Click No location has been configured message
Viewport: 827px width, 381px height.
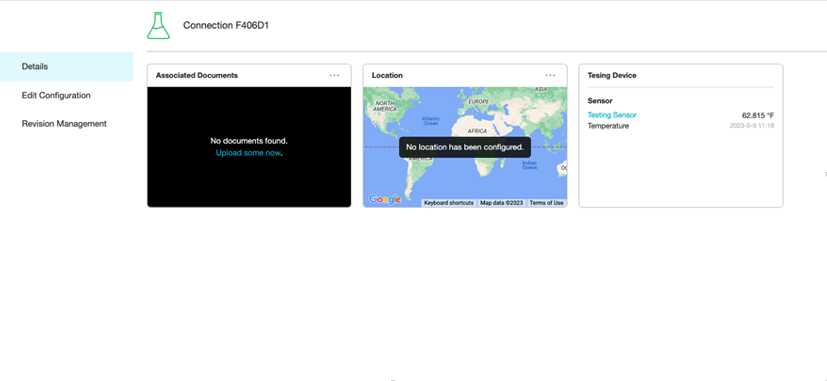point(465,147)
